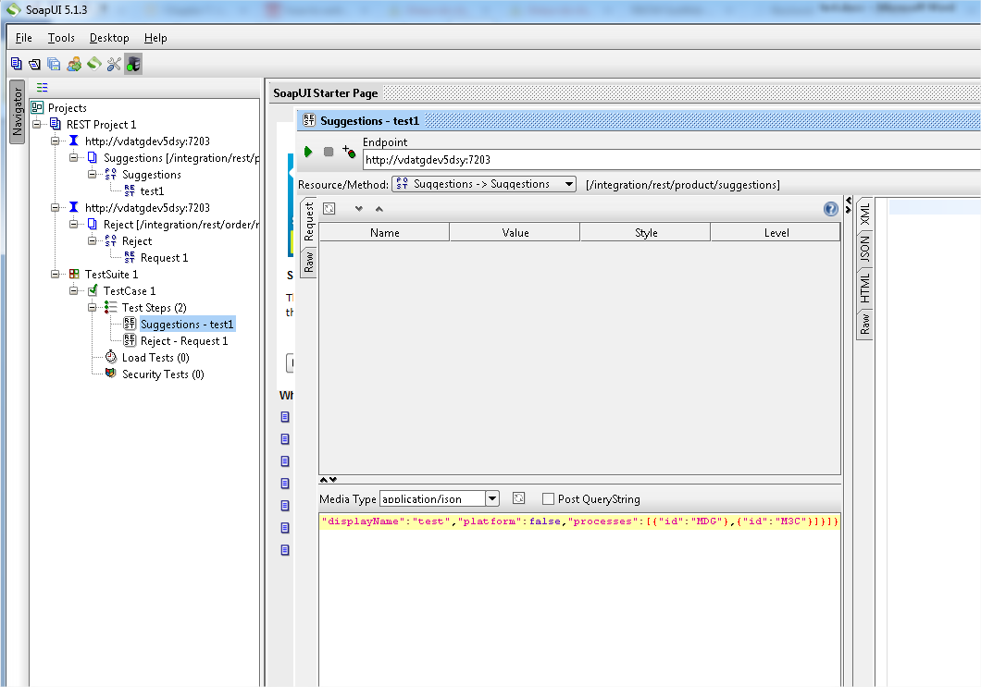
Task: Collapse the TestCase 1 node
Action: pos(73,290)
